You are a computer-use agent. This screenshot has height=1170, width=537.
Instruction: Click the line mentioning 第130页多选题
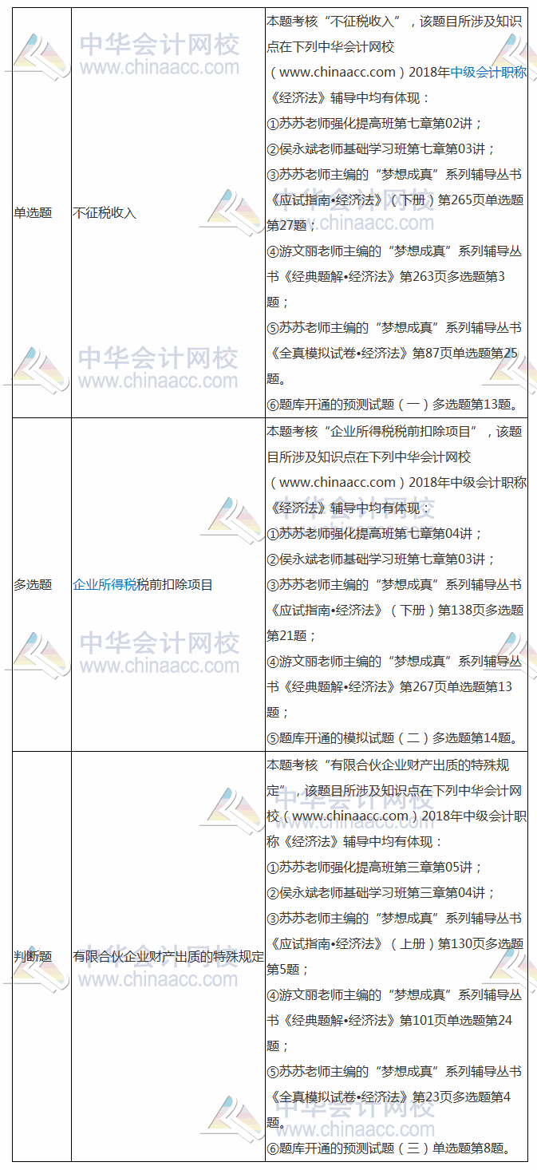click(396, 944)
